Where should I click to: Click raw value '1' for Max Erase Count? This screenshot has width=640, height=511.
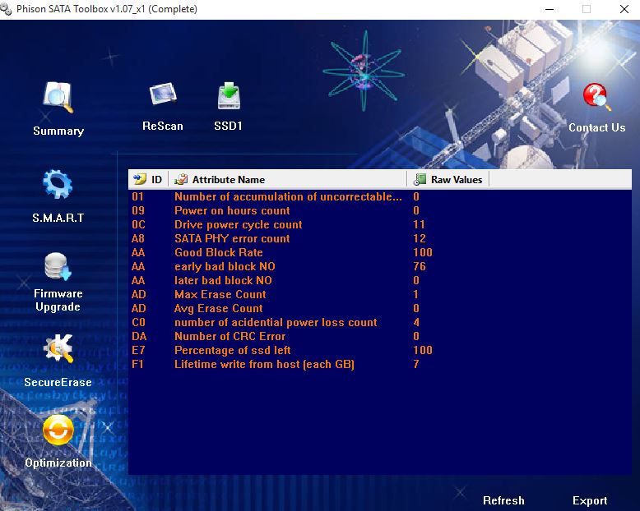click(415, 294)
